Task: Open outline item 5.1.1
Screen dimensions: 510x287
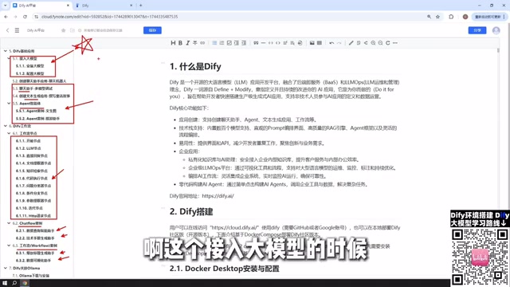Action: pyautogui.click(x=30, y=66)
